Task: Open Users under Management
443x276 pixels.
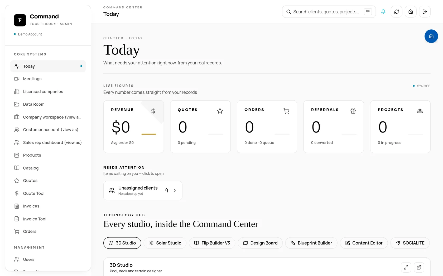Action: coord(48,259)
